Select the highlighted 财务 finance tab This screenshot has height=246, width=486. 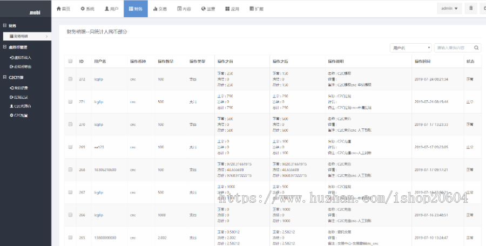tap(136, 9)
